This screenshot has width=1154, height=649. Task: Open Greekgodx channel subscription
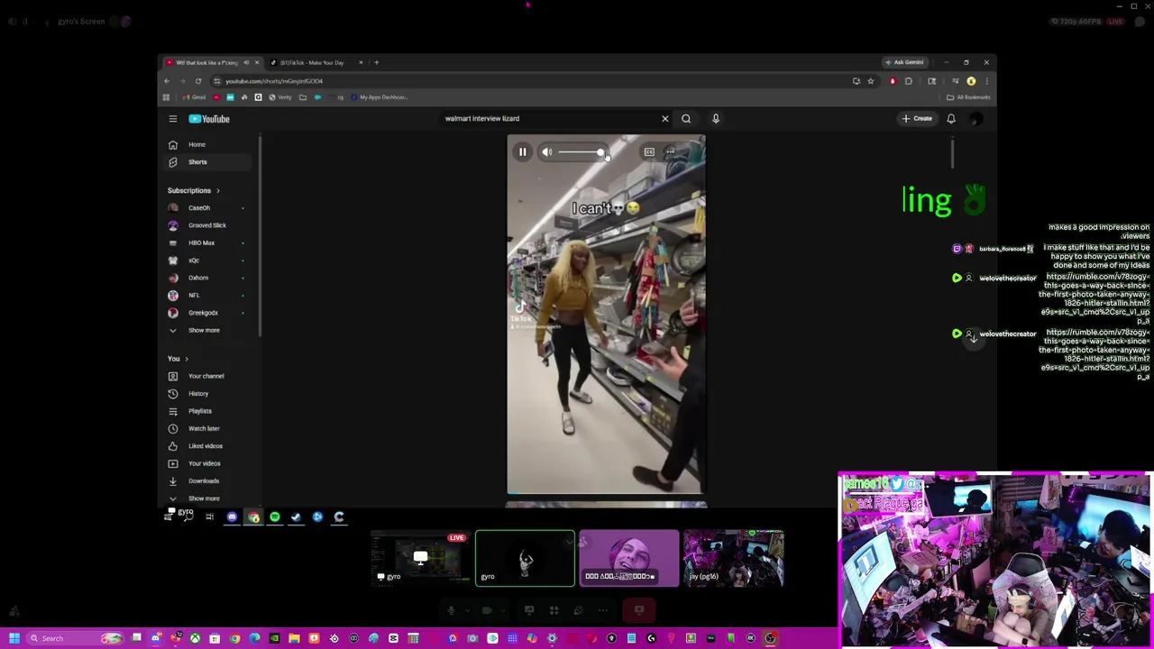(x=206, y=313)
